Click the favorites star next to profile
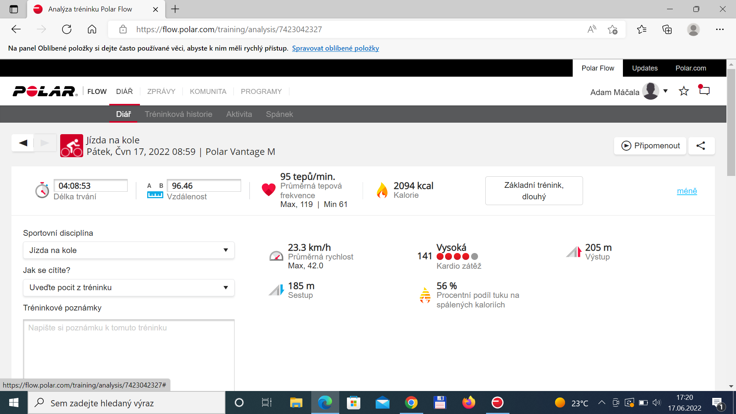 click(x=684, y=91)
